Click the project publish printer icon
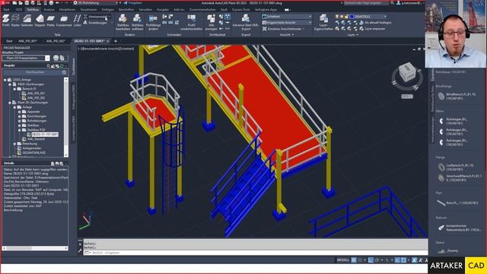Screen dimensions: 487x274 (x=56, y=58)
